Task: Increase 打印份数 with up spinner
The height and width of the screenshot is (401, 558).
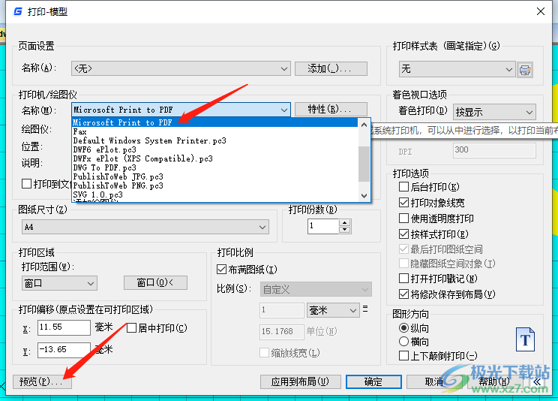Action: pyautogui.click(x=344, y=223)
